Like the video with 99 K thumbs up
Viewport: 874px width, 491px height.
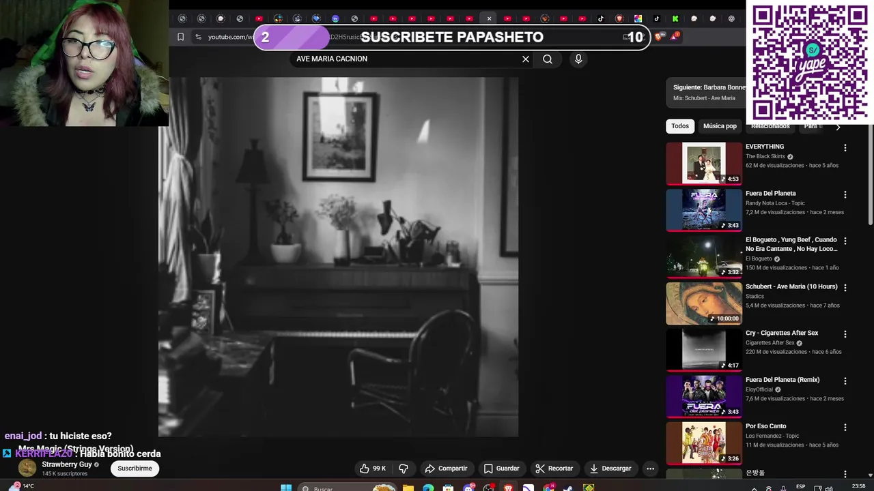click(x=373, y=468)
